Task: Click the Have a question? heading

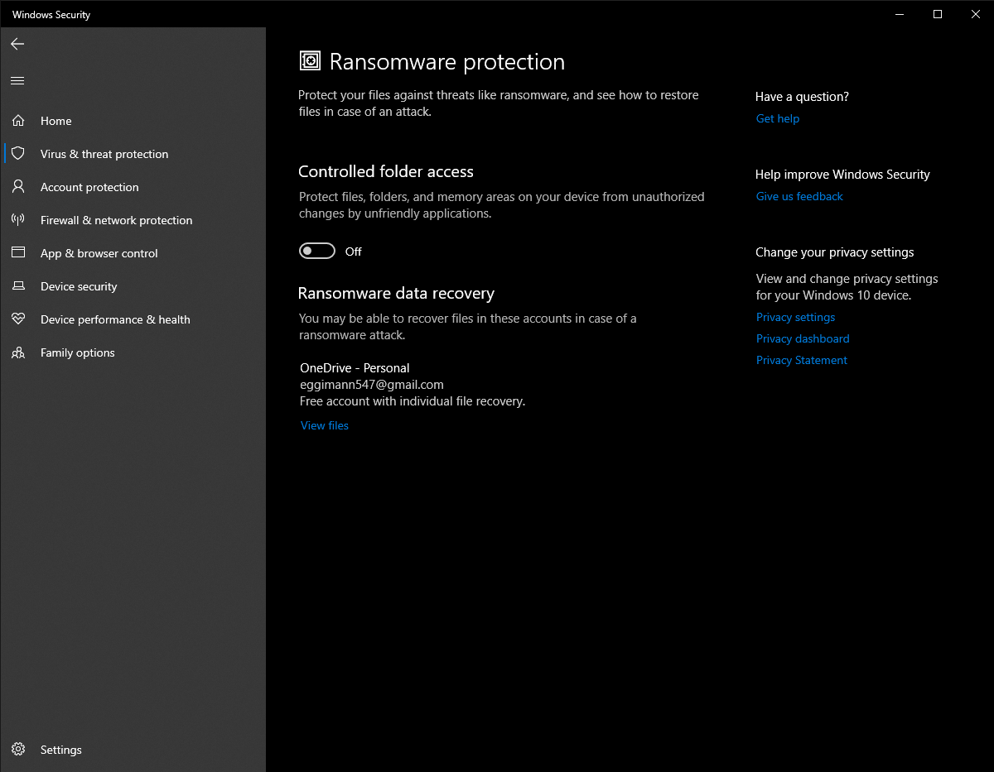Action: tap(802, 97)
